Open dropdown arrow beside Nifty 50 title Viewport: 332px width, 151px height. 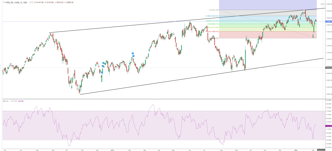pyautogui.click(x=28, y=2)
